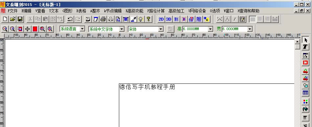Toggle outlined A text style
312x127 pixels.
227,19
